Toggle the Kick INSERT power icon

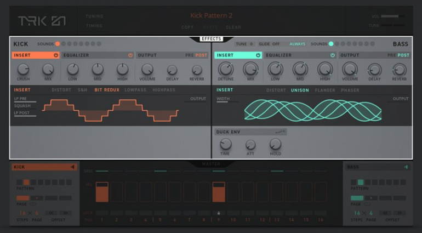55,55
